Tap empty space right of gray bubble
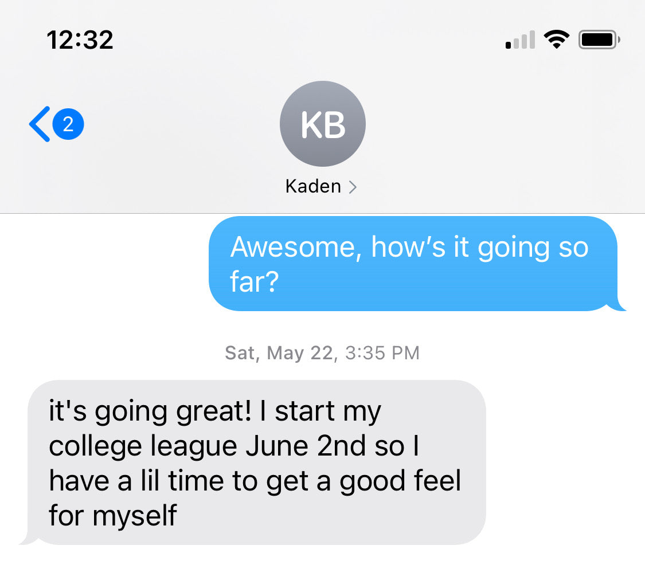This screenshot has height=565, width=645. pos(565,462)
